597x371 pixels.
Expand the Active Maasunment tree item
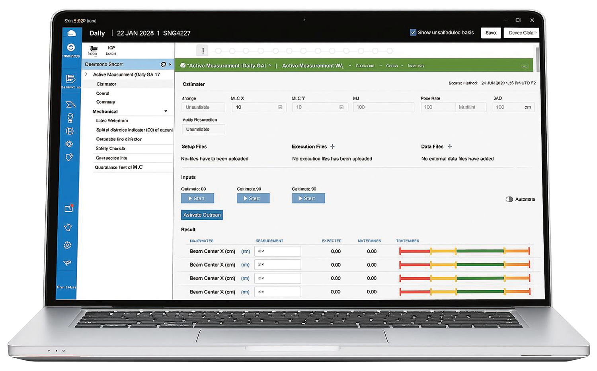click(86, 74)
